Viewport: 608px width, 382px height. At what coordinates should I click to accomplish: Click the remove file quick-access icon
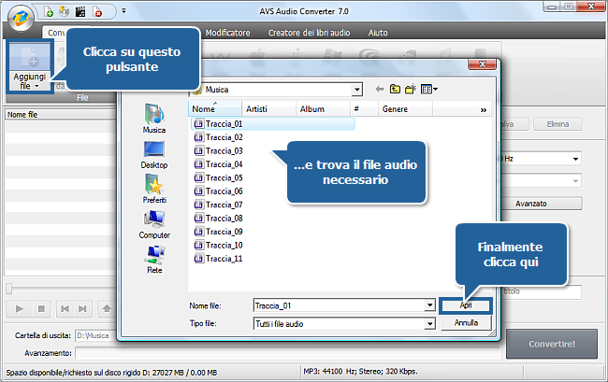coord(97,11)
